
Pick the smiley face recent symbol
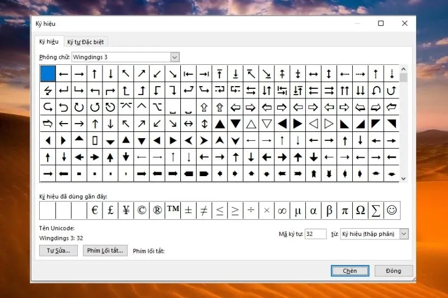coord(391,210)
